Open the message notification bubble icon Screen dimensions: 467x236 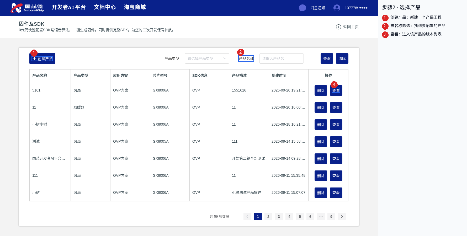(303, 8)
